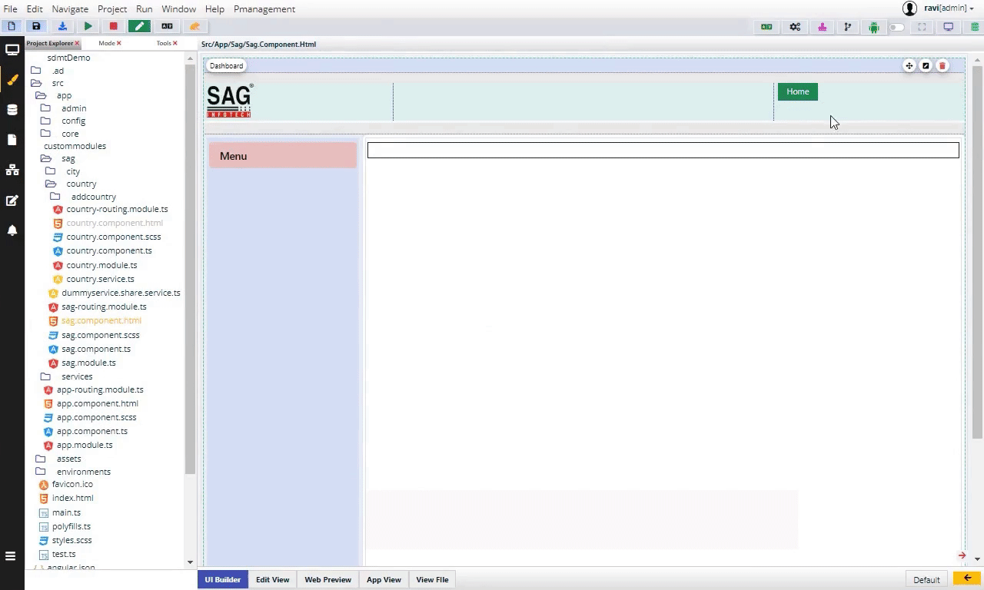Click the Default button at bottom right
The image size is (984, 590).
pyautogui.click(x=926, y=580)
